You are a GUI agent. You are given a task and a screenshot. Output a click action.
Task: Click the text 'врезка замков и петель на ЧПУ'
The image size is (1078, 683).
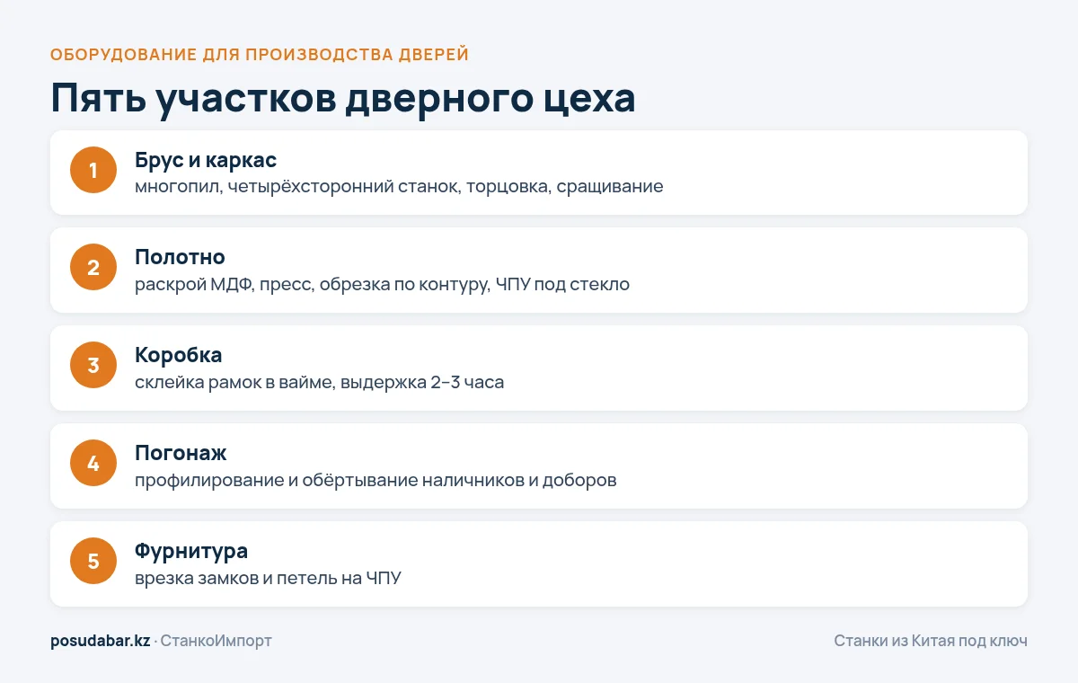[268, 579]
